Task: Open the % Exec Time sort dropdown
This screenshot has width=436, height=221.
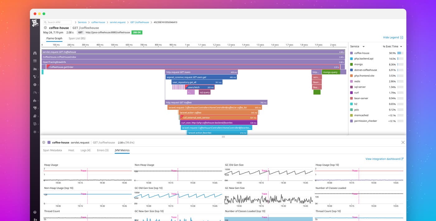Action: (x=401, y=46)
